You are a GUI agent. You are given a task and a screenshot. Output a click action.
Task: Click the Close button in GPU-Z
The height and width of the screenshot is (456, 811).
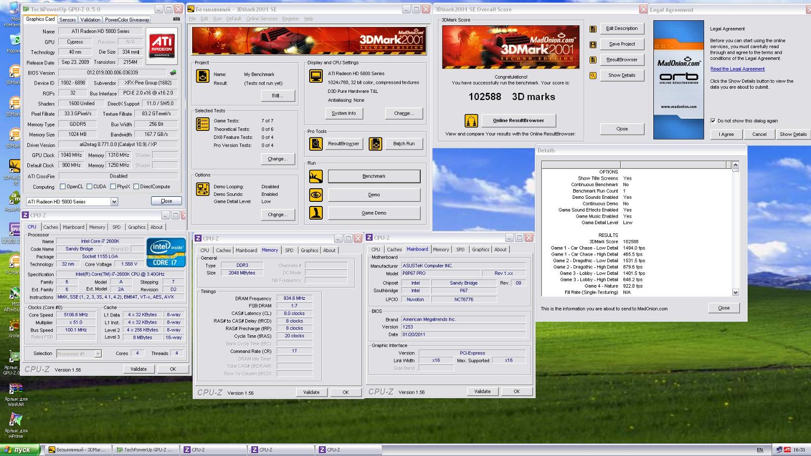(x=166, y=201)
